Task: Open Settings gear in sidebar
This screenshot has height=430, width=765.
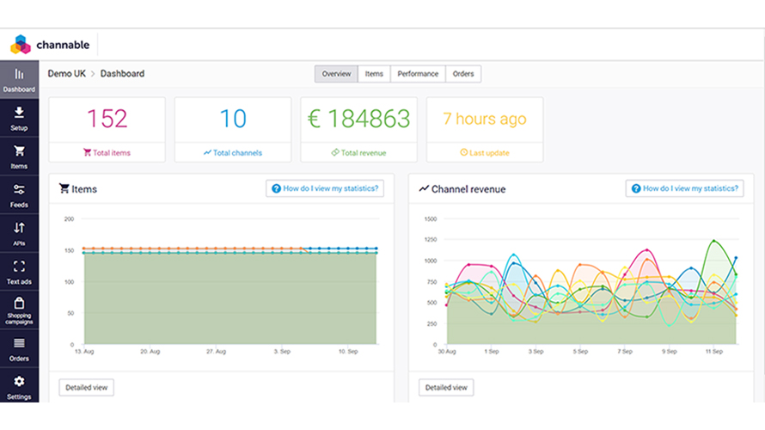Action: pos(19,387)
